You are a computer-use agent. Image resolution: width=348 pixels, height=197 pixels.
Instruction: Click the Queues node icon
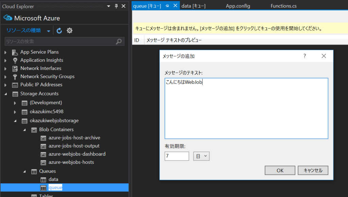[34, 172]
